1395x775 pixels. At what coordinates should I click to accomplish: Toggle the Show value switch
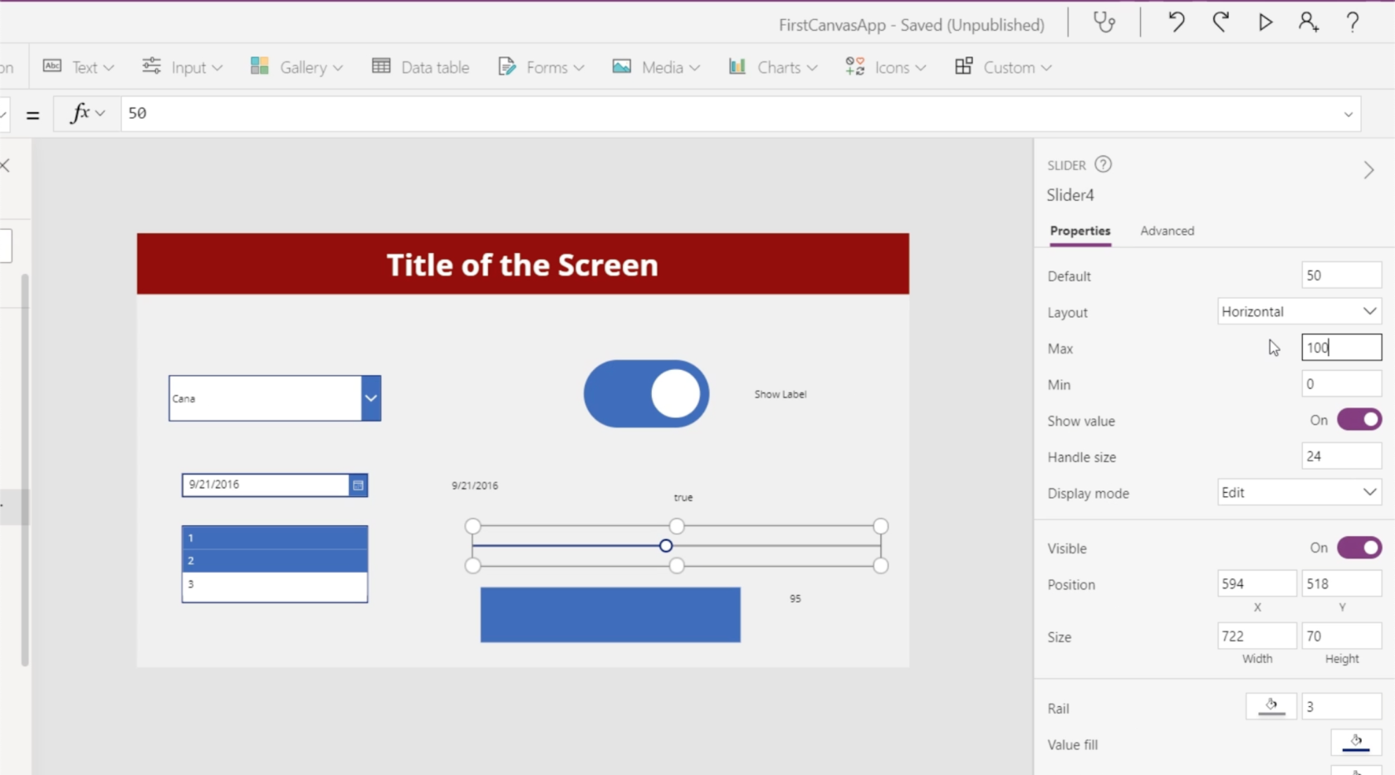(1359, 420)
